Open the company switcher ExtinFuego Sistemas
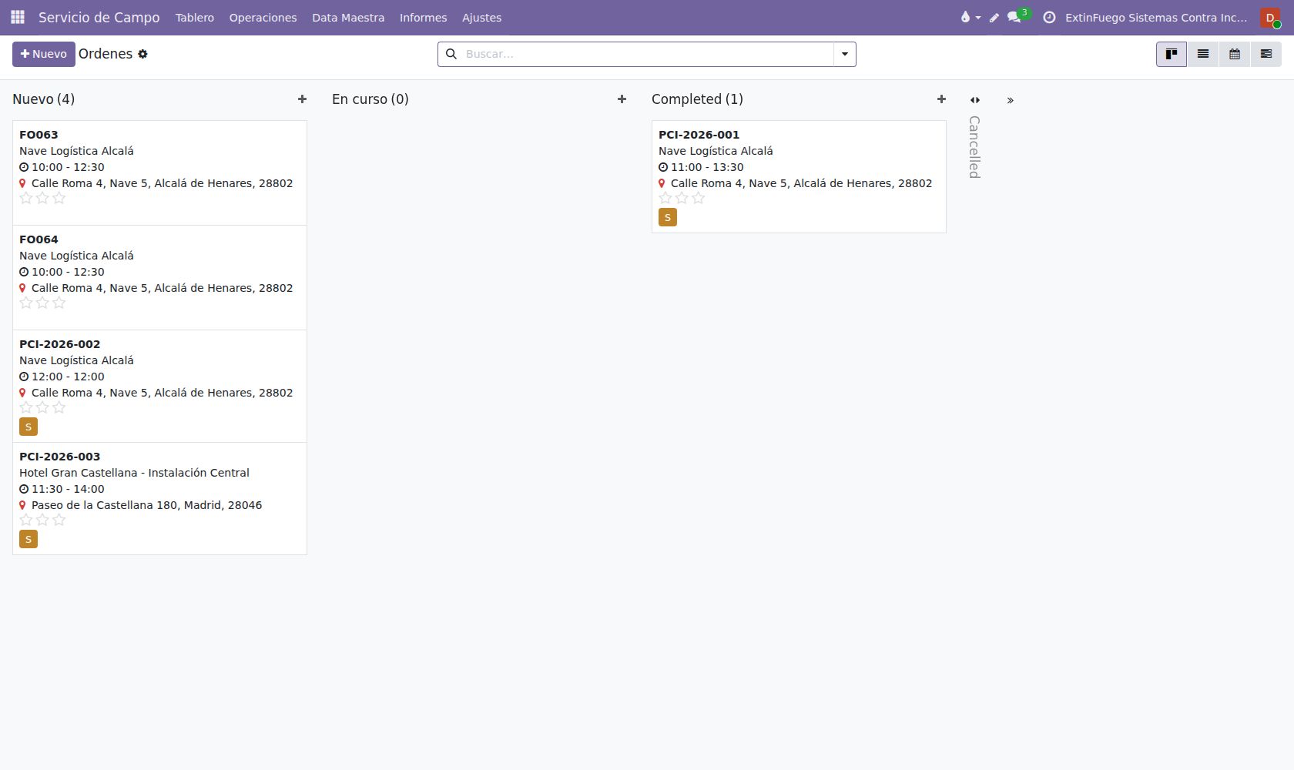This screenshot has height=770, width=1294. pyautogui.click(x=1156, y=17)
